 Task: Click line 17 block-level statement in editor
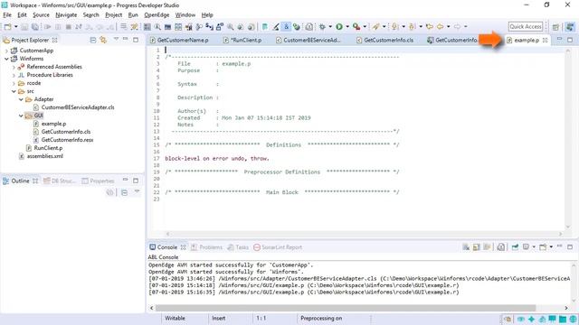[x=217, y=159]
